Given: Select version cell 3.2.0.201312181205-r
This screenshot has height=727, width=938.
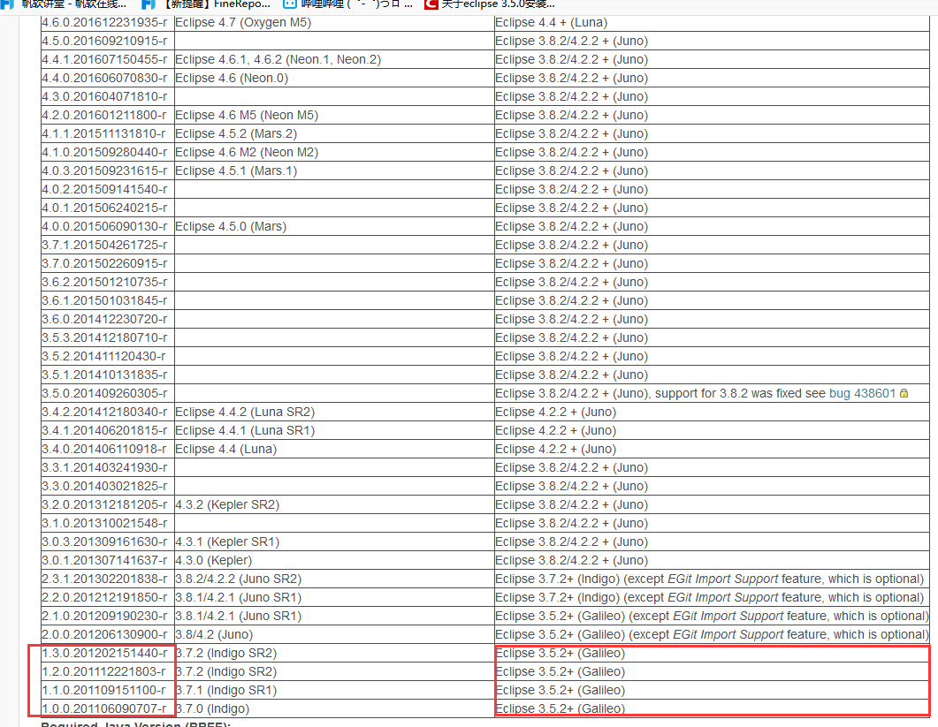Looking at the screenshot, I should [108, 504].
